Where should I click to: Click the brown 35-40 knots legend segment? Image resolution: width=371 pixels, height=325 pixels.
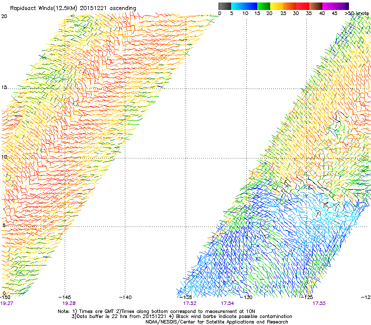[x=316, y=6]
